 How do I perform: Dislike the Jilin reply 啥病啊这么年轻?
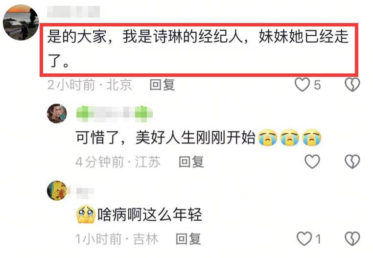coord(352,238)
